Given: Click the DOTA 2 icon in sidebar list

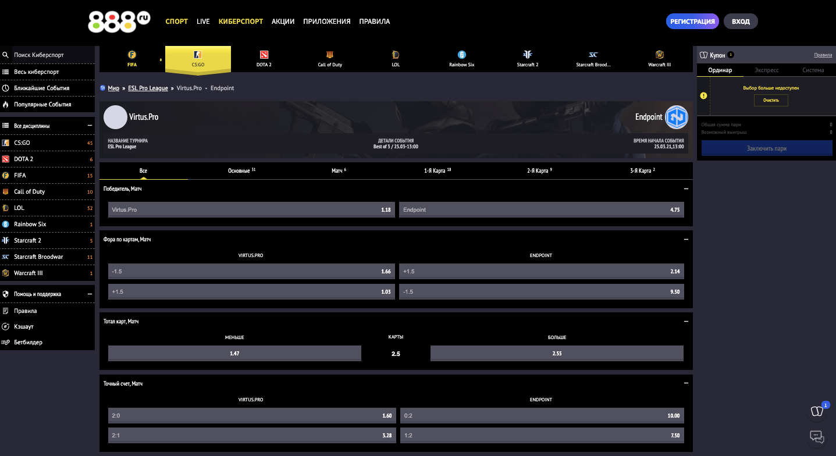Looking at the screenshot, I should pyautogui.click(x=6, y=159).
